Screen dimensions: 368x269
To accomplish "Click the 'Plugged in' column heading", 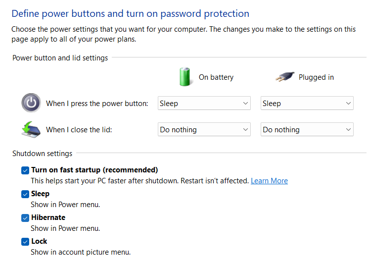I will [316, 77].
